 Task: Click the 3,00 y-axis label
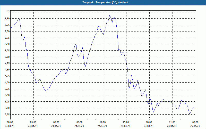[x=7, y=108]
